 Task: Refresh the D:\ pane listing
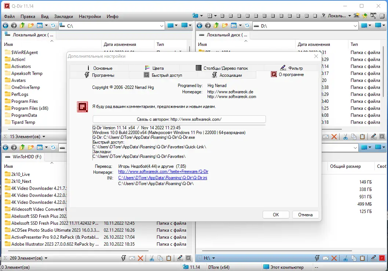click(x=247, y=25)
